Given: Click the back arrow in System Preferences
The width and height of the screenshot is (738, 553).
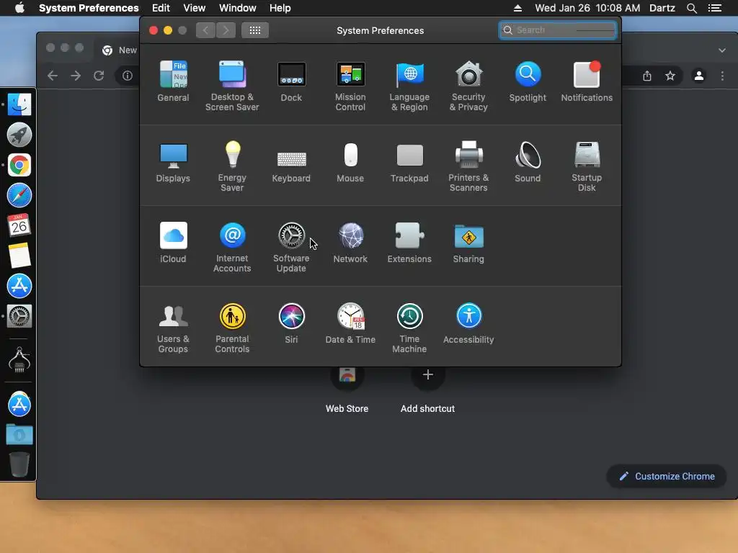Looking at the screenshot, I should click(x=205, y=30).
